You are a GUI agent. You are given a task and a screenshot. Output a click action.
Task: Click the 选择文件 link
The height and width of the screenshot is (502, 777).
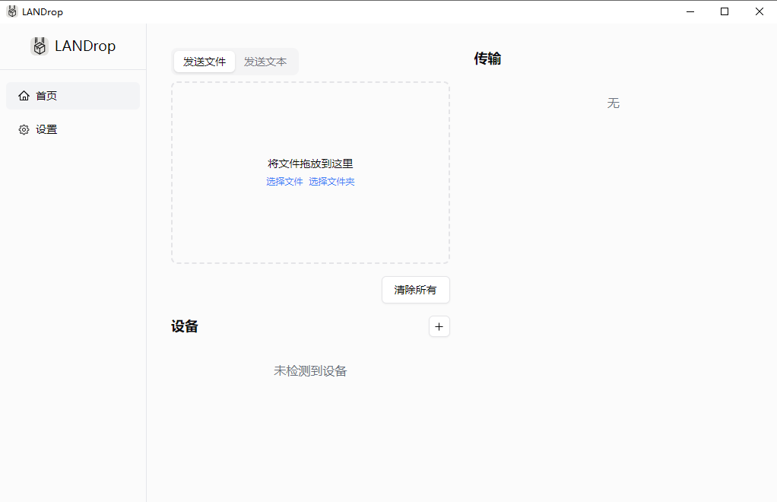(x=284, y=181)
